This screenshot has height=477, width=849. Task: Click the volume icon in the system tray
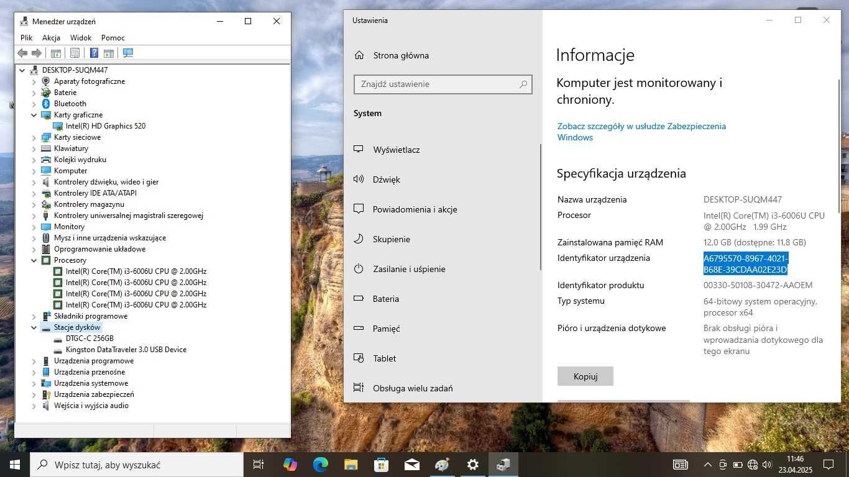[x=767, y=465]
